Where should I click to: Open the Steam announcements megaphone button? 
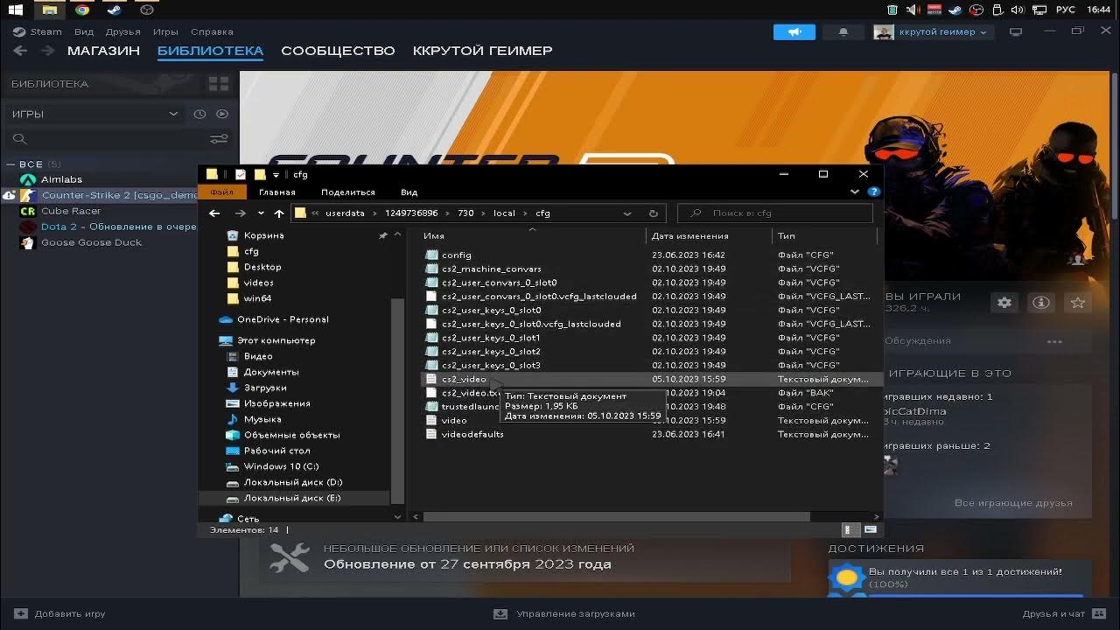pos(795,31)
